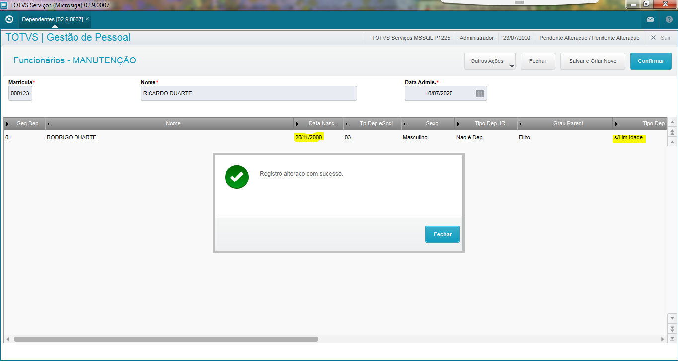Viewport: 678px width, 361px height.
Task: Click the Nome field RICARDO DUARTE
Action: point(249,93)
